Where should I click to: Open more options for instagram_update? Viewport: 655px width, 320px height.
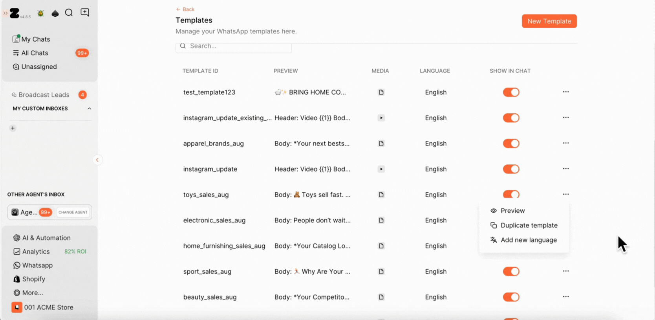pyautogui.click(x=565, y=169)
